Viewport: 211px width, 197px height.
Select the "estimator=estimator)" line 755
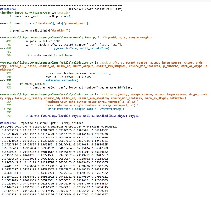point(62,80)
